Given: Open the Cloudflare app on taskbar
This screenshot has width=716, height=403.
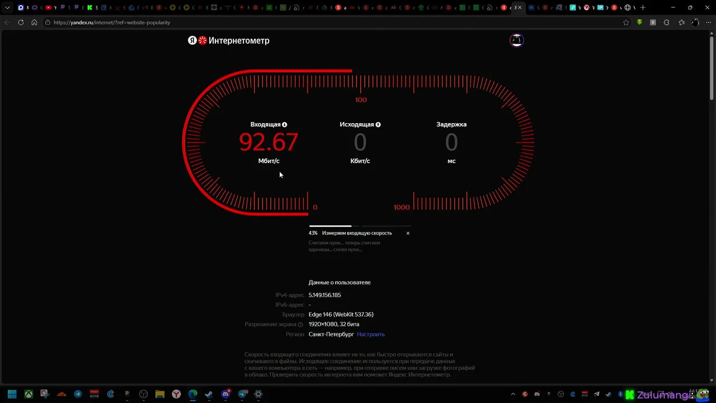Looking at the screenshot, I should (62, 394).
